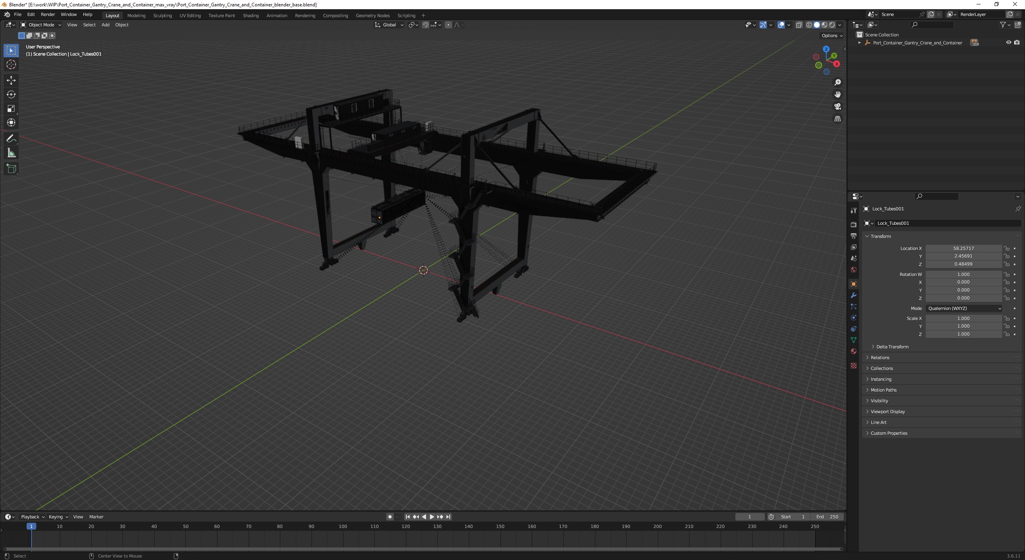
Task: Open Modifiers properties wrench tab
Action: coord(854,295)
